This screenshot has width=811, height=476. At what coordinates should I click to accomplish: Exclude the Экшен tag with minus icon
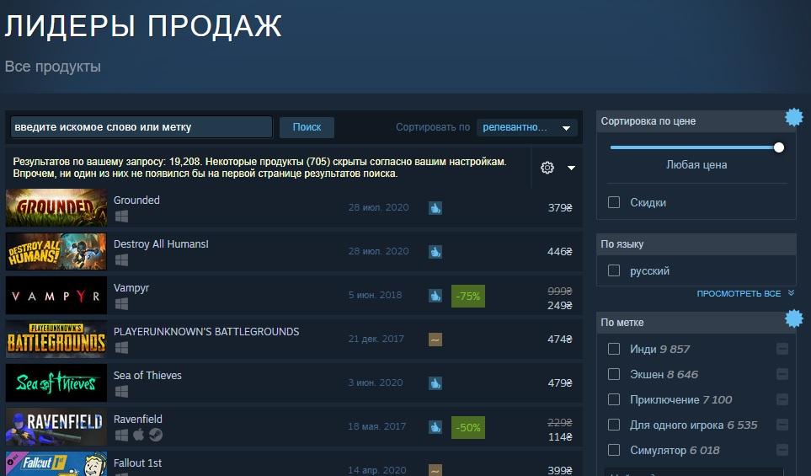(782, 375)
